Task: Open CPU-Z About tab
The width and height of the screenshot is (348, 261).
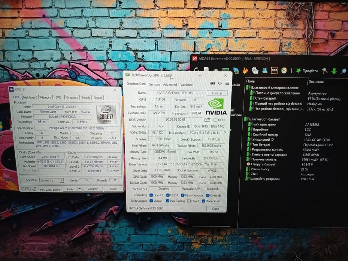Action: click(x=97, y=97)
